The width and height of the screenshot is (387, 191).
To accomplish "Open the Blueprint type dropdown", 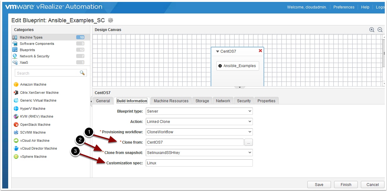I will tap(199, 111).
